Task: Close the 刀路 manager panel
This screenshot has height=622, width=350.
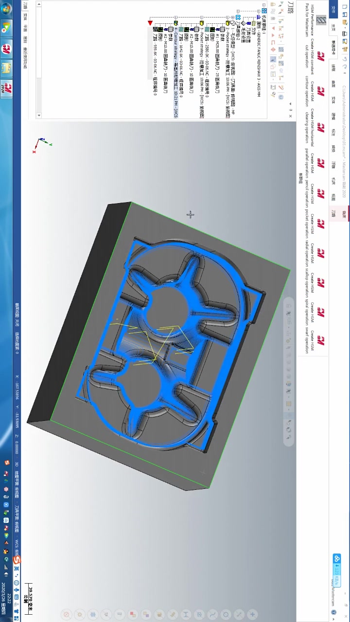Action: coord(290,116)
